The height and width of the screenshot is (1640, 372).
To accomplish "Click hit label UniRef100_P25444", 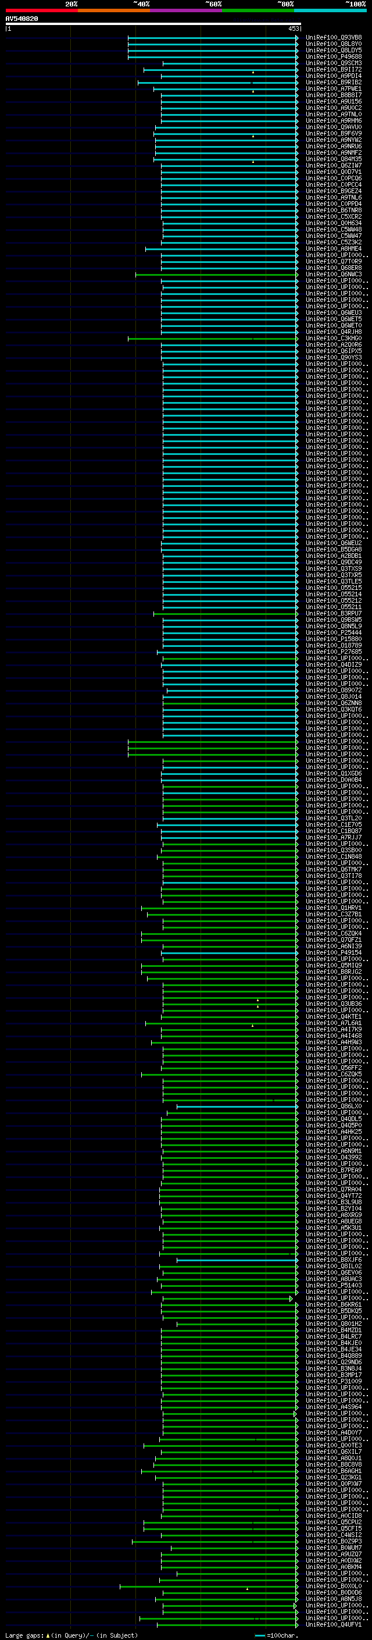I will (x=334, y=633).
